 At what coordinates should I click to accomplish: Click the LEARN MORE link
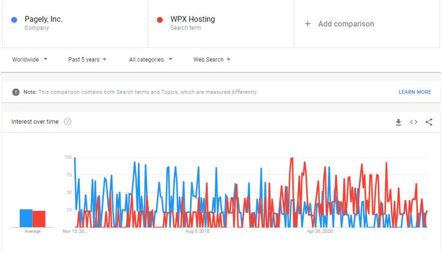click(414, 92)
